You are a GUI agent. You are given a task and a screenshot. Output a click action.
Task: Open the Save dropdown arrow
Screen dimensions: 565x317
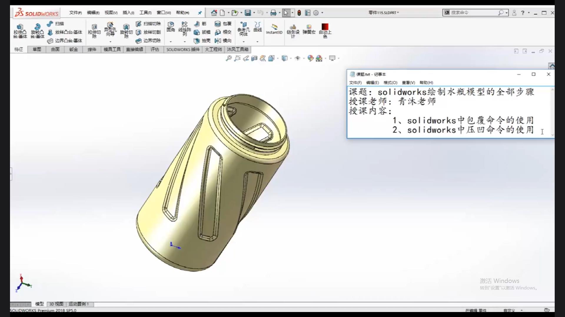click(254, 13)
